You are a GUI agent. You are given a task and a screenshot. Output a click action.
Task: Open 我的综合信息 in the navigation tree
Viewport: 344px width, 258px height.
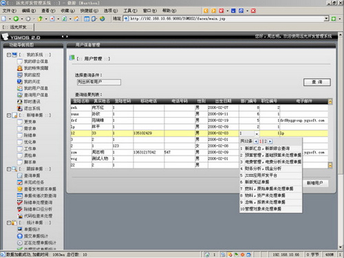pos(36,61)
